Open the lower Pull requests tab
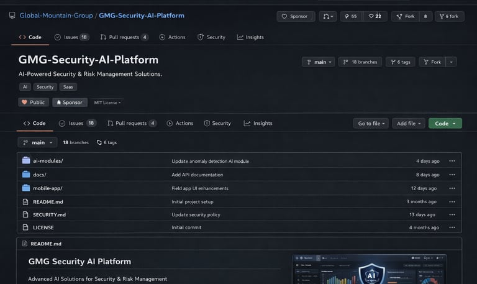The height and width of the screenshot is (284, 477). pyautogui.click(x=132, y=123)
